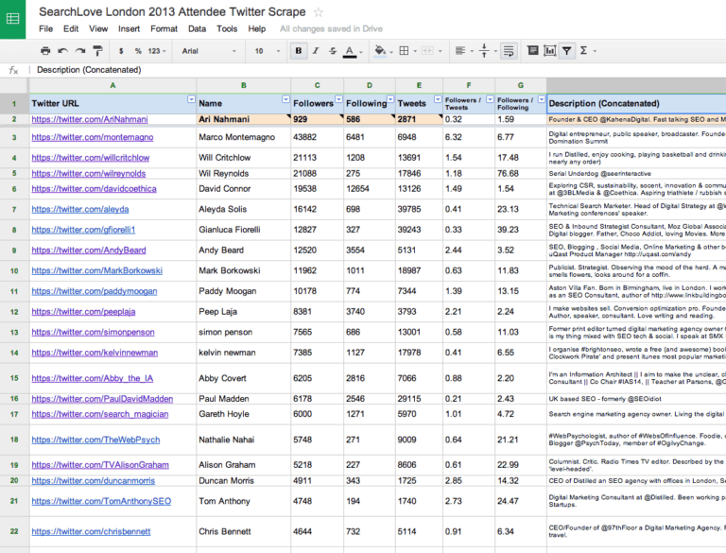
Task: Open filter dropdown for Name column
Action: point(285,99)
